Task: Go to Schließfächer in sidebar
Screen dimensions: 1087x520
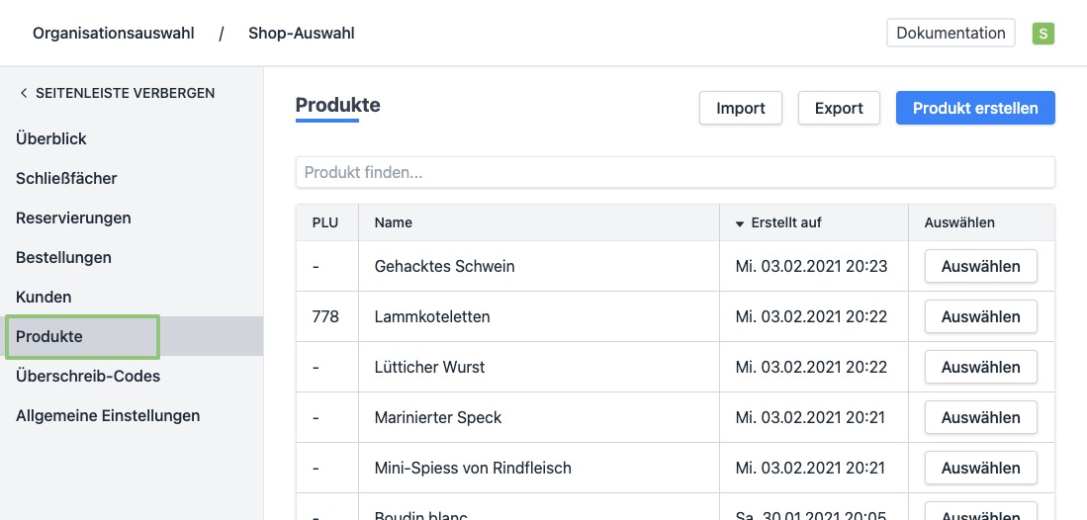Action: (66, 179)
